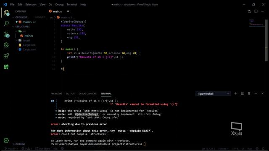The height and width of the screenshot is (151, 269).
Task: Click the Cargo.toml gear icon
Action: pyautogui.click(x=20, y=49)
